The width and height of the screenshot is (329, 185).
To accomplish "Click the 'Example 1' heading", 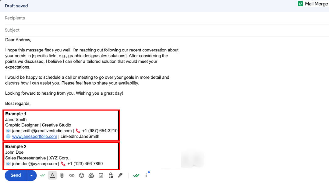I will [x=16, y=114].
